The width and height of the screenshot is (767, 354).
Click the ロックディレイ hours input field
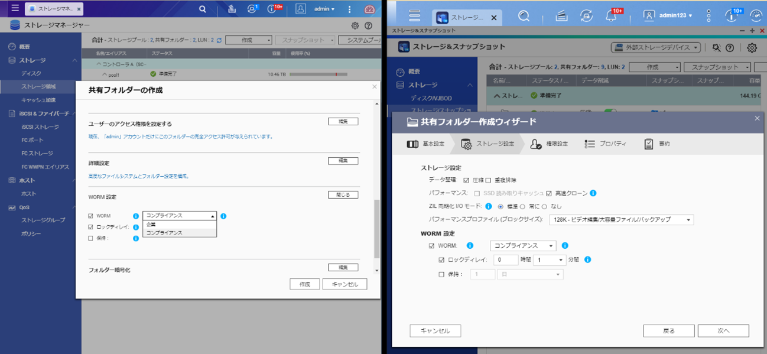505,260
